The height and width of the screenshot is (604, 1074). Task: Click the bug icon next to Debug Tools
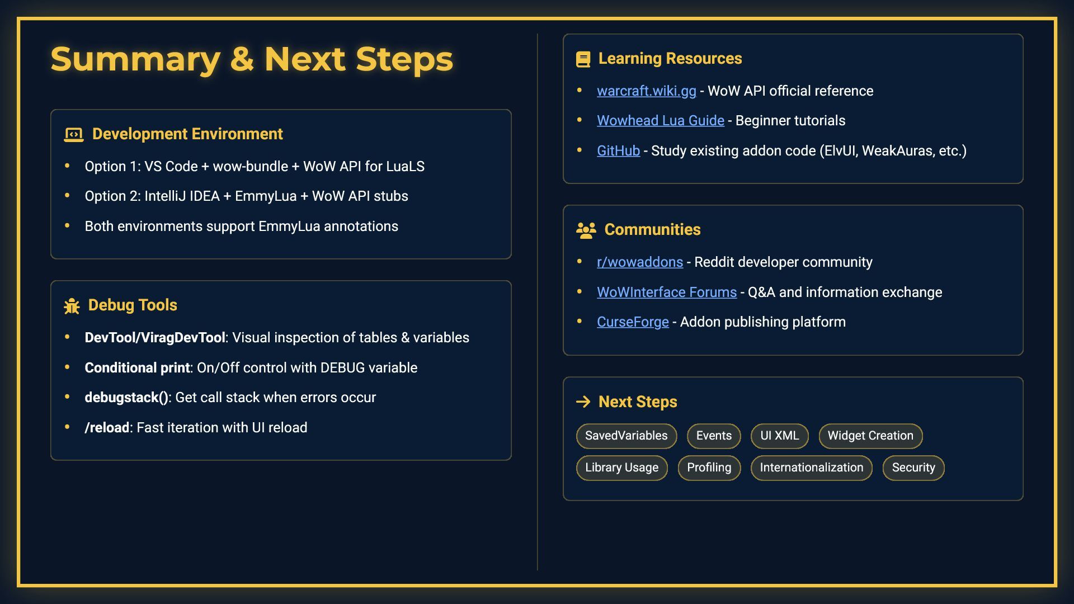(72, 306)
